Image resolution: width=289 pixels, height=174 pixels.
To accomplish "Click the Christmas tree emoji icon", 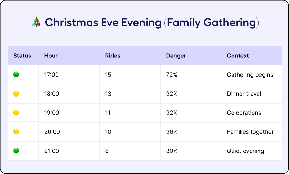I will (36, 23).
